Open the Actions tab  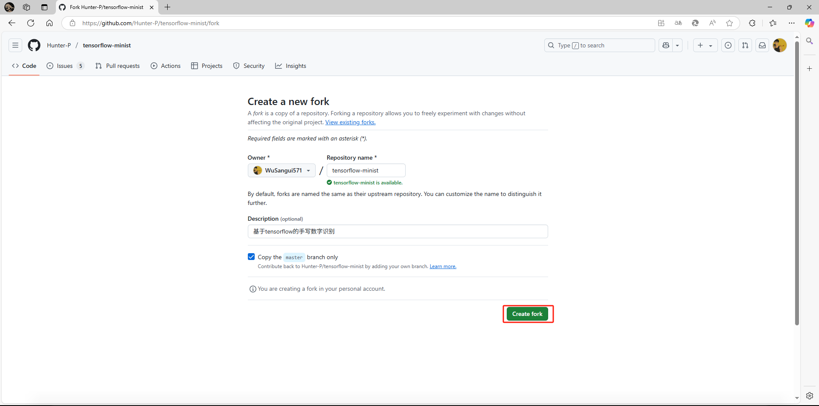(166, 66)
